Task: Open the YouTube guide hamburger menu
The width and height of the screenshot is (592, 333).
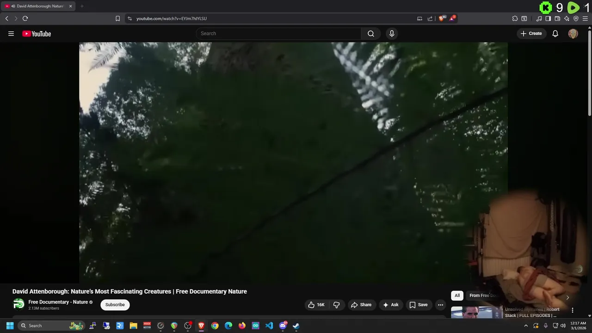Action: pos(11,33)
